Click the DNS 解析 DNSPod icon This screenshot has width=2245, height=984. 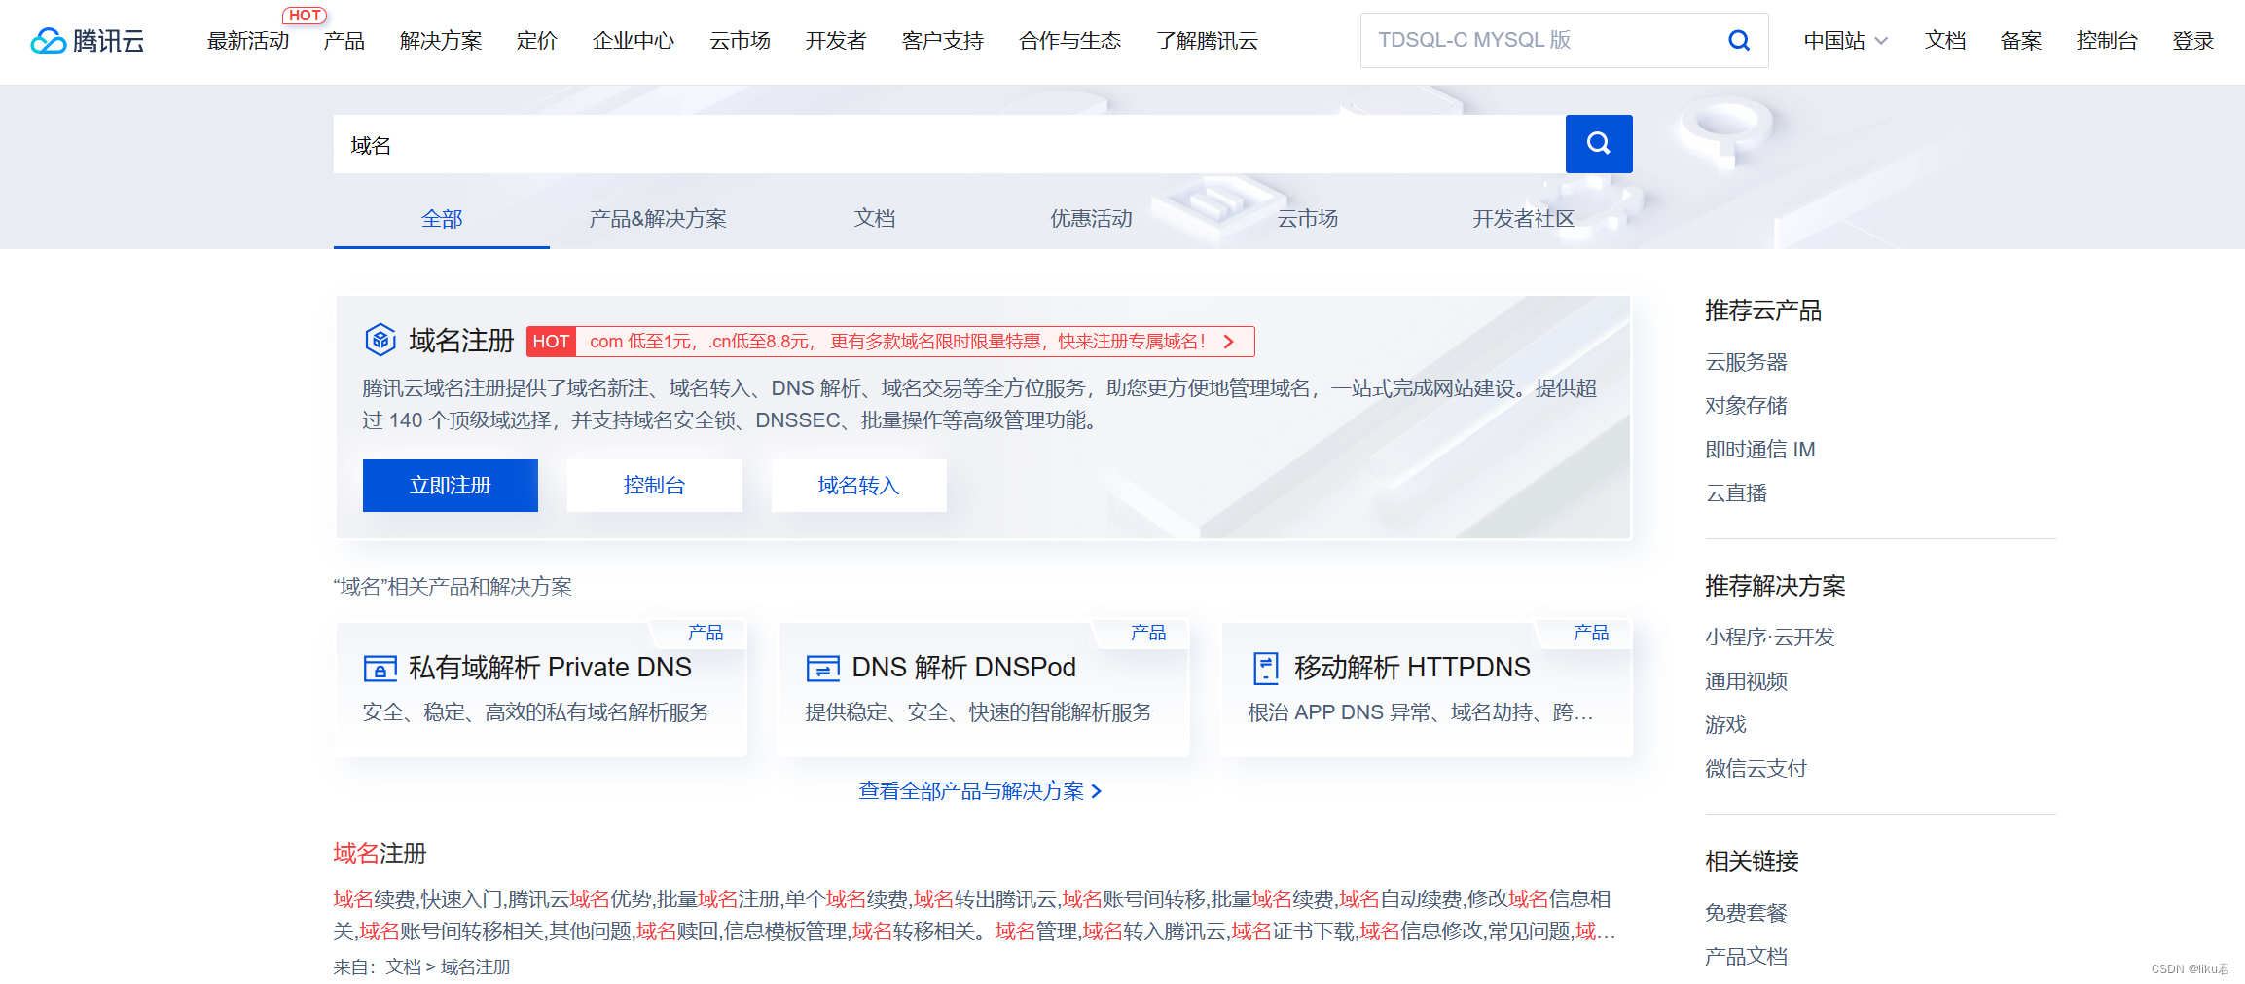(822, 668)
